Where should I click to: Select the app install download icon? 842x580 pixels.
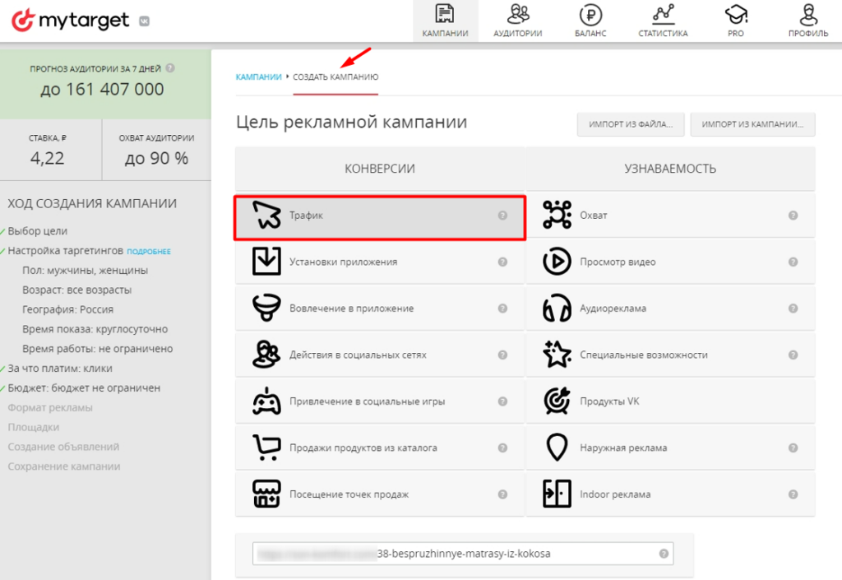pyautogui.click(x=266, y=262)
